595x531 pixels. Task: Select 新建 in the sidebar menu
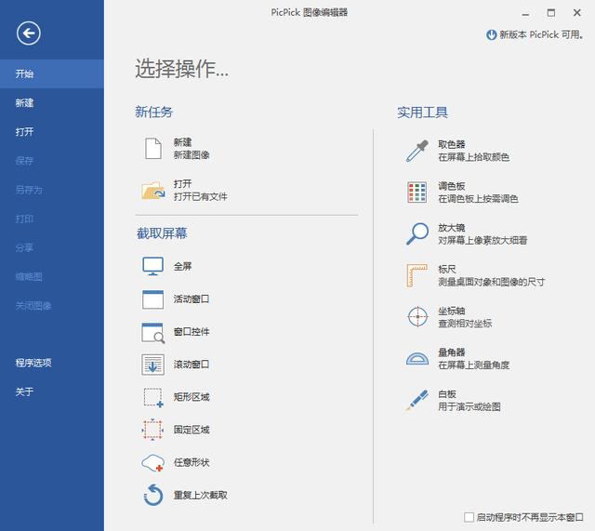(52, 103)
